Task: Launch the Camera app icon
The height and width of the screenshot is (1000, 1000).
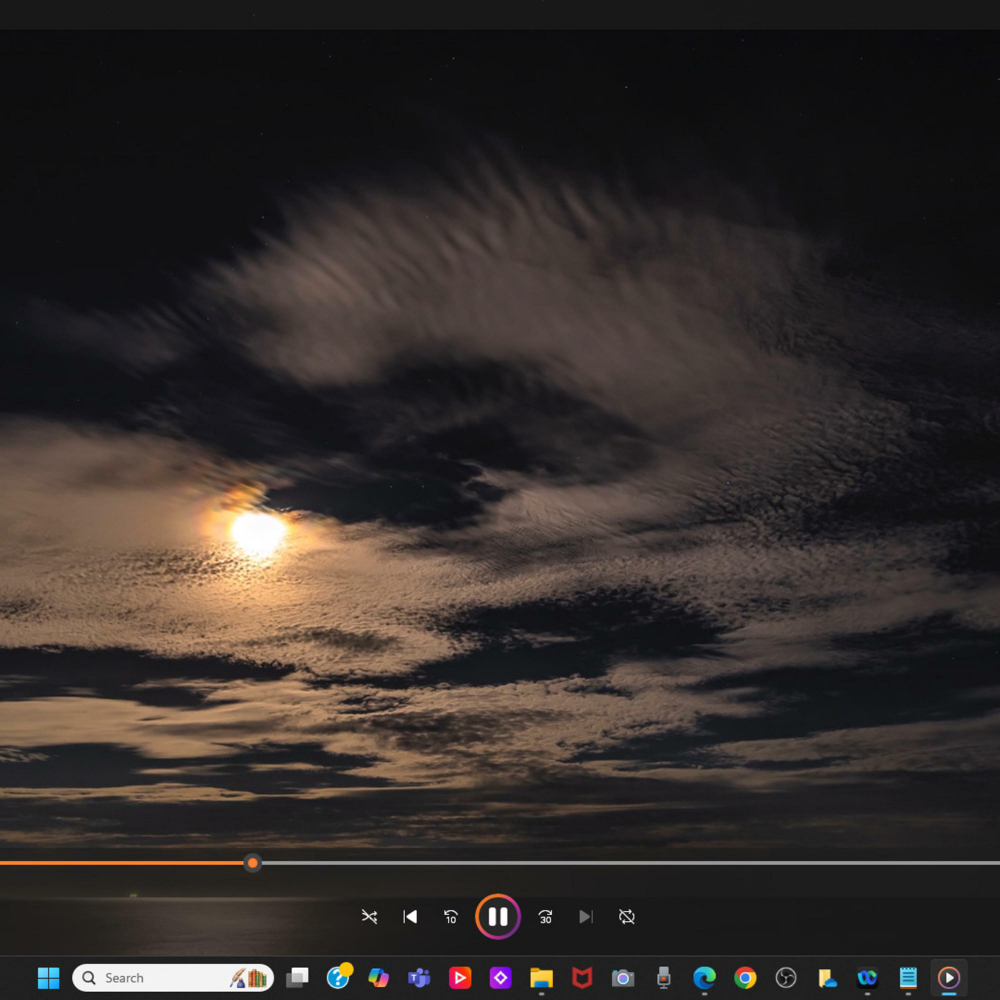Action: 623,978
